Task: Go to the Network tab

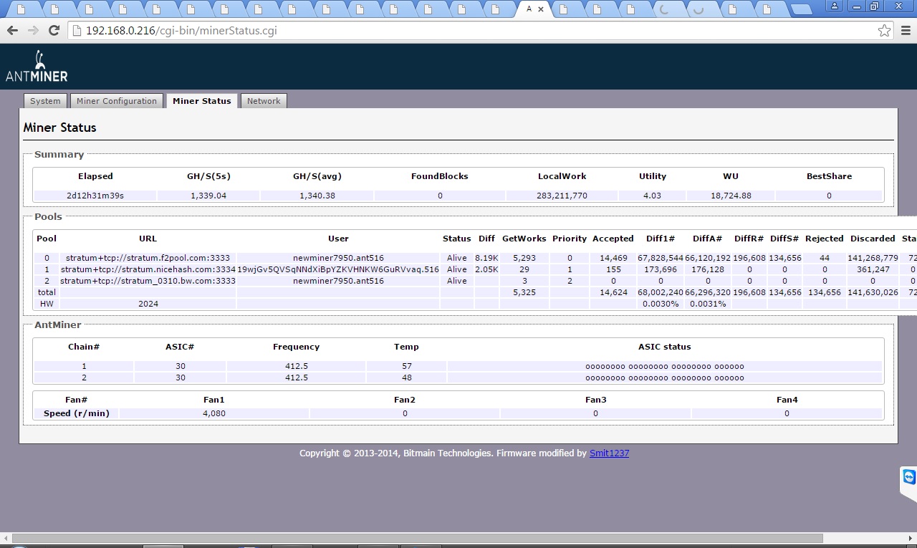Action: 264,101
